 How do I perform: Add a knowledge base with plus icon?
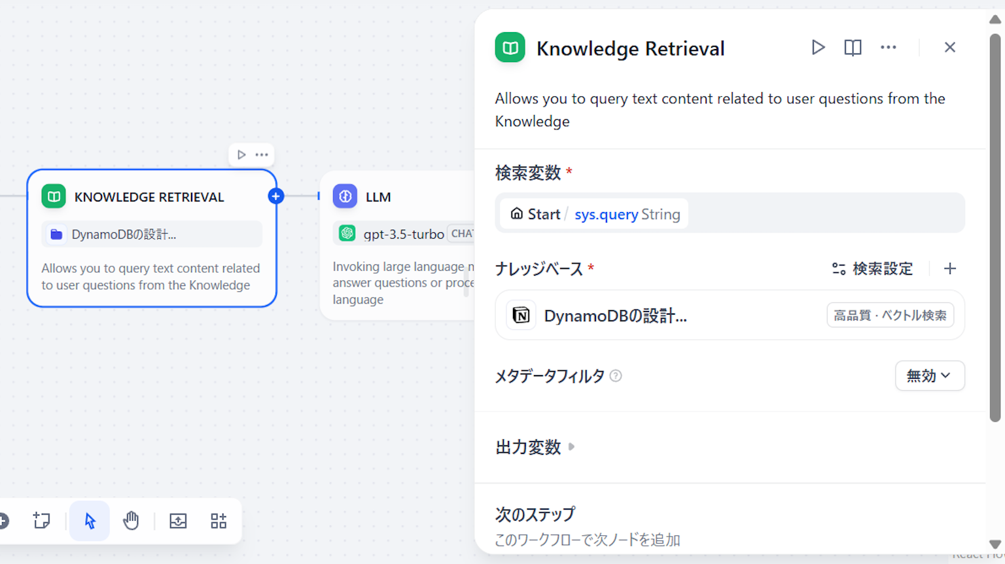(950, 268)
